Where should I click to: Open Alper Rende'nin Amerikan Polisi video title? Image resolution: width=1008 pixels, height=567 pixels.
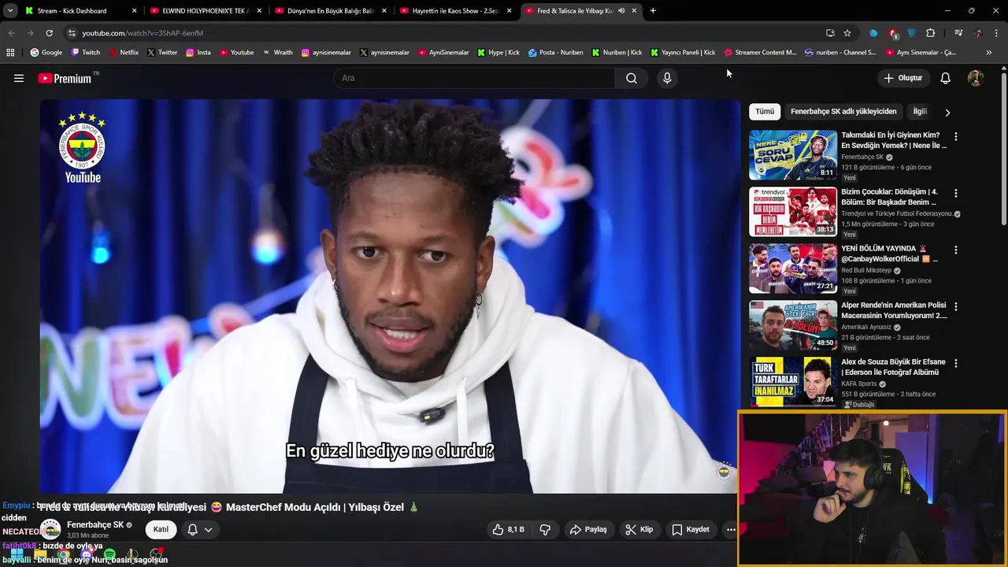pos(894,310)
